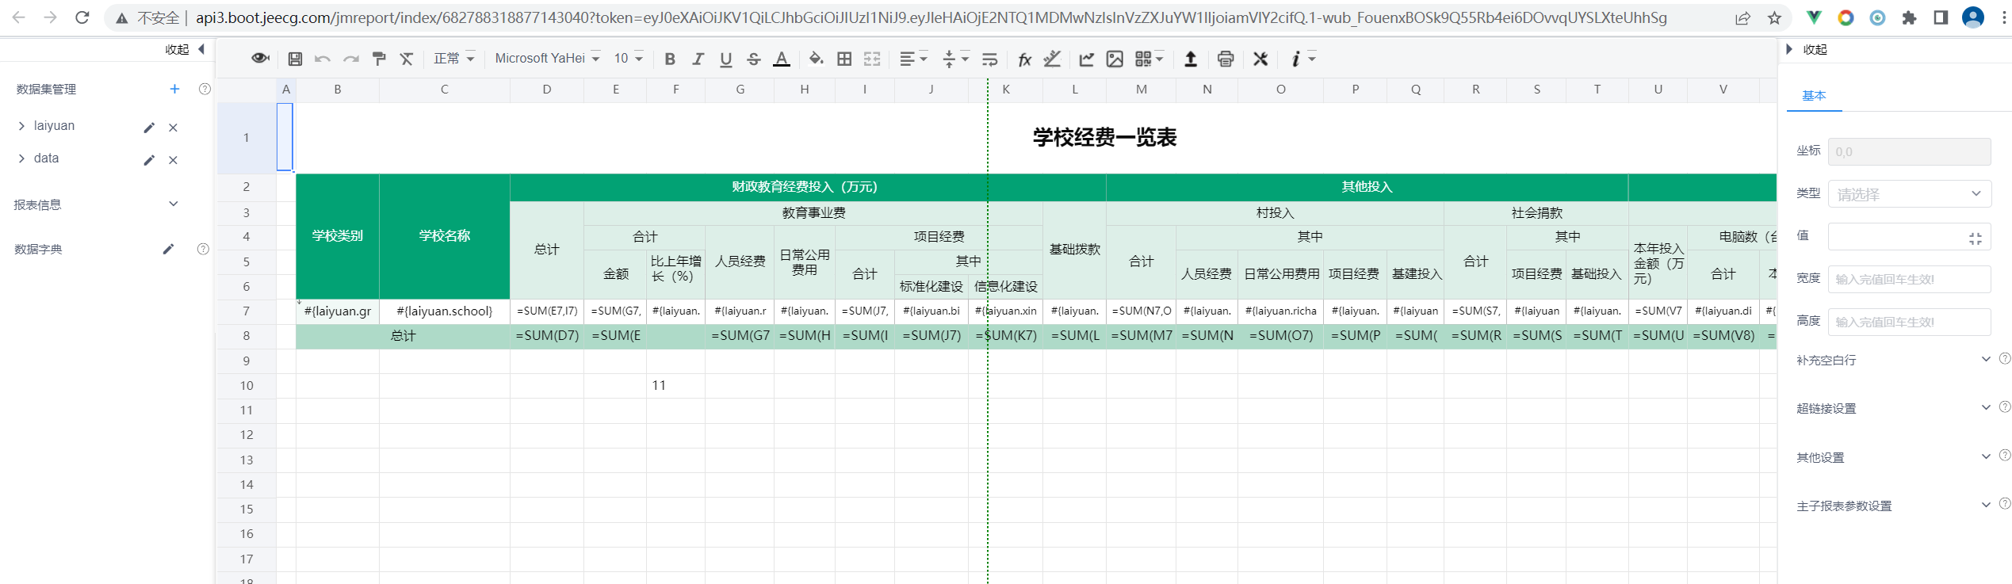
Task: Collapse the right panel via 收起
Action: (1807, 49)
